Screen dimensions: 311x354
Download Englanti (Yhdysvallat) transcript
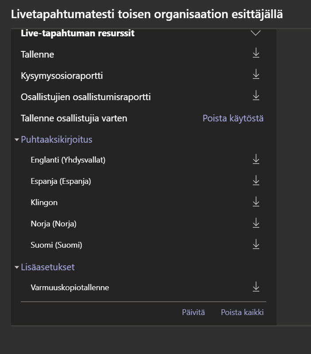tap(256, 159)
